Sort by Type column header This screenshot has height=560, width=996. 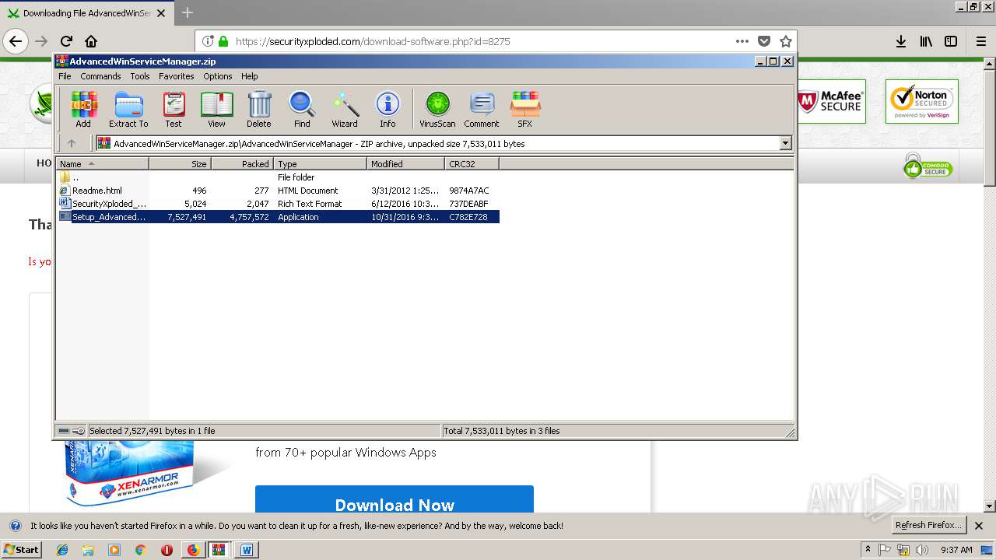[320, 163]
